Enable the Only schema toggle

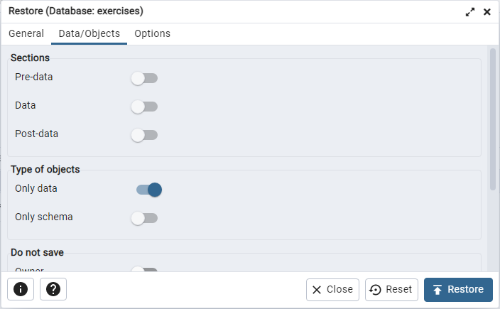click(144, 218)
